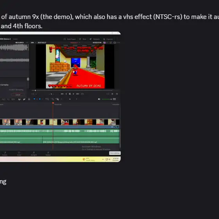Open the Fairlight page tab

[x=34, y=154]
